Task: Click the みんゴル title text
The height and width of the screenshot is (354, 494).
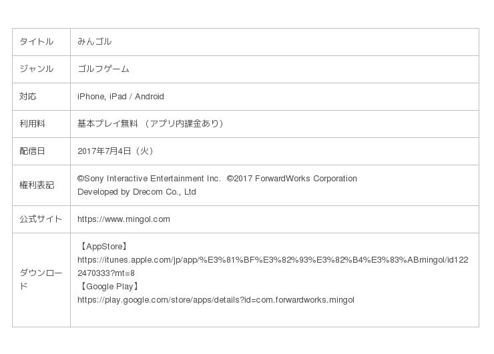Action: [94, 41]
